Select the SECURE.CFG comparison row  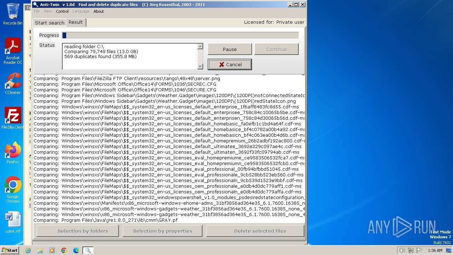[169, 90]
